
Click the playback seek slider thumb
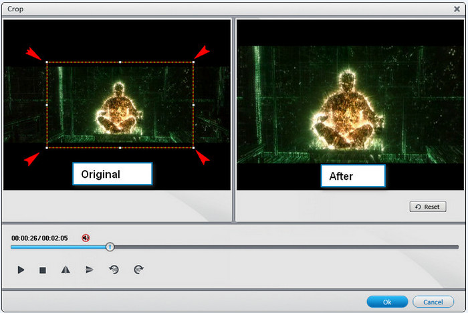pyautogui.click(x=110, y=247)
